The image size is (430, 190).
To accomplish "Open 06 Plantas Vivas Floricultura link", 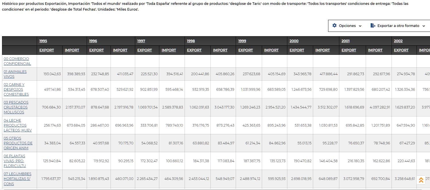I will [x=15, y=161].
